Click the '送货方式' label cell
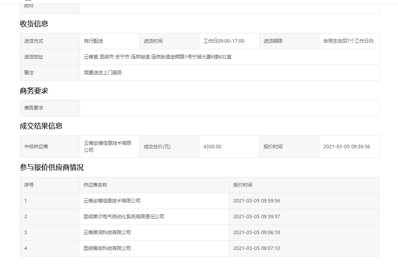The image size is (398, 268). click(50, 41)
